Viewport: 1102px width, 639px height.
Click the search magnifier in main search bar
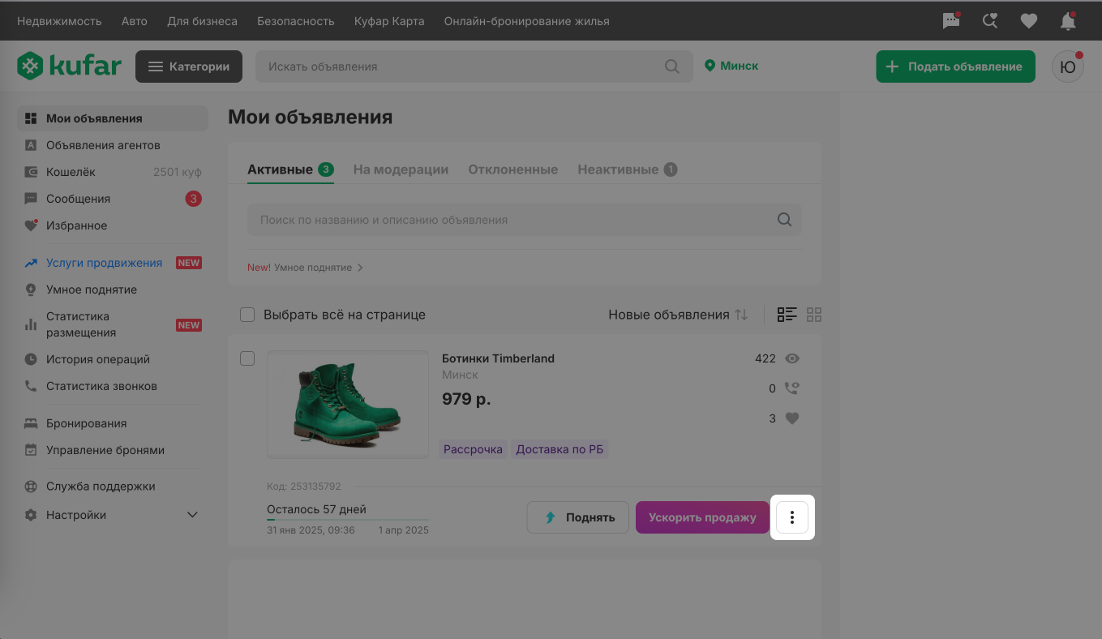tap(672, 66)
